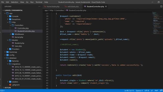Click the Http folder icon

pos(10,22)
